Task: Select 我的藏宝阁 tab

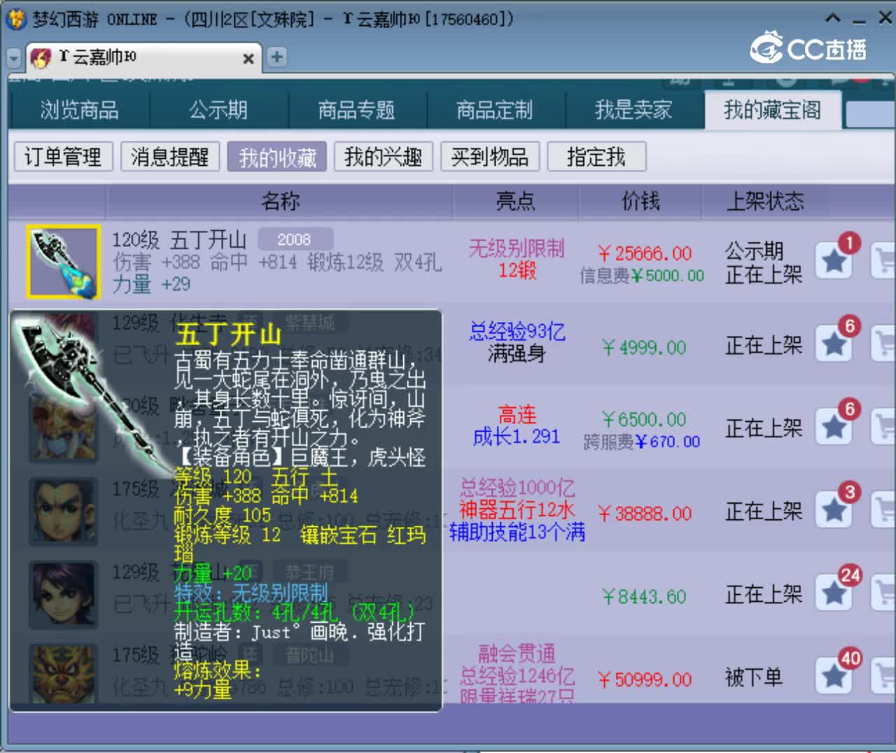Action: tap(773, 110)
